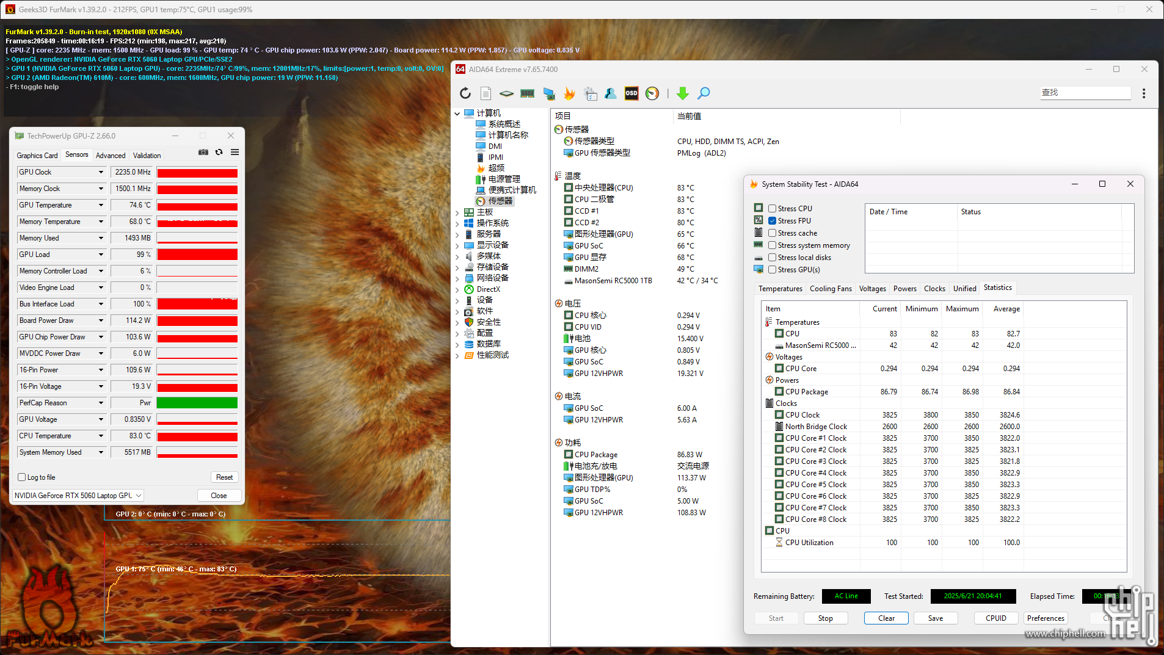
Task: Open the GPU-Z hamburger menu
Action: 235,152
